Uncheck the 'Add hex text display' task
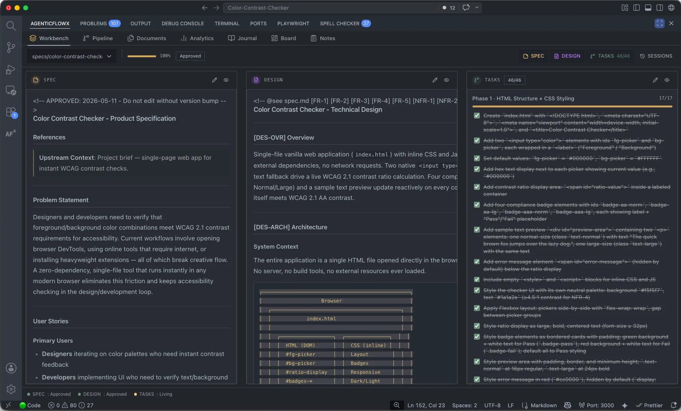Screen dimensions: 681x411 477,169
